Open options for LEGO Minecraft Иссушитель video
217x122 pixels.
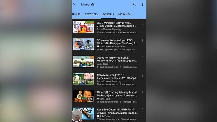[142, 23]
